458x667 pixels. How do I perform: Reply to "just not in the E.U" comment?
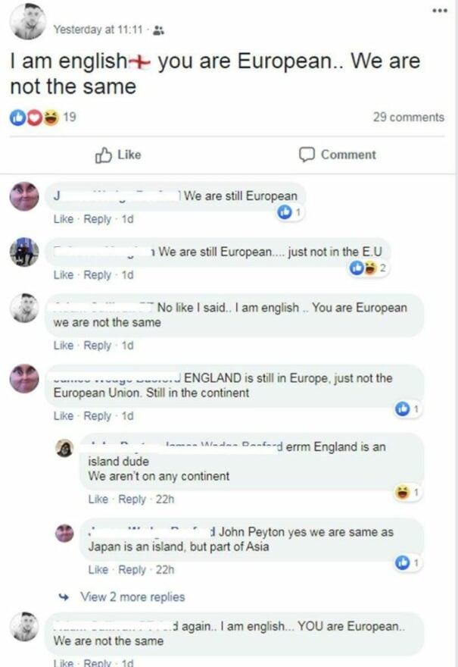tap(98, 275)
